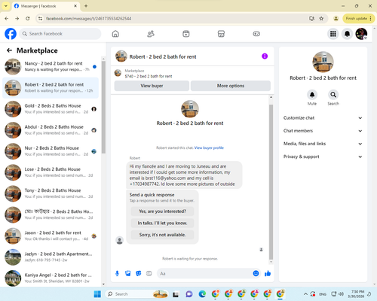The width and height of the screenshot is (377, 301).
Task: Open the Watch video icon
Action: [186, 34]
